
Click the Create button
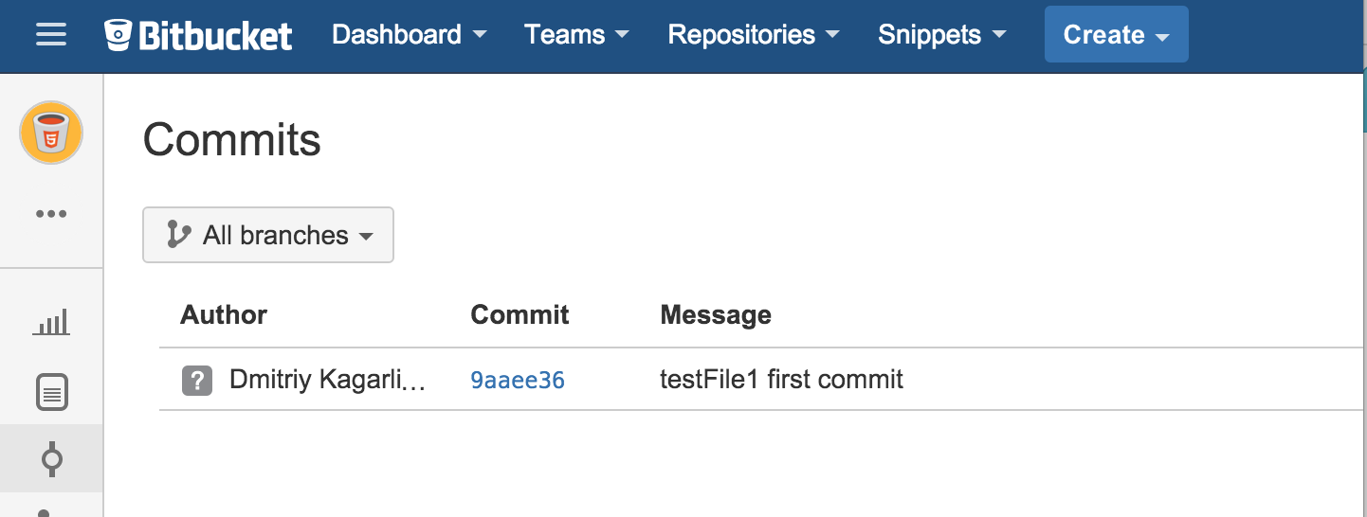(1116, 35)
